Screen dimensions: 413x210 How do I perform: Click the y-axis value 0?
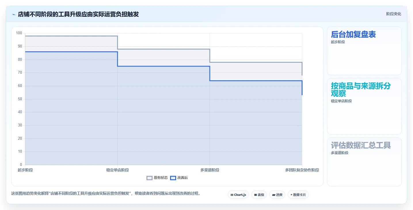point(21,165)
